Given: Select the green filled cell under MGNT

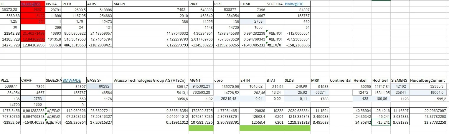Looking at the screenshot, I should pos(201,128).
